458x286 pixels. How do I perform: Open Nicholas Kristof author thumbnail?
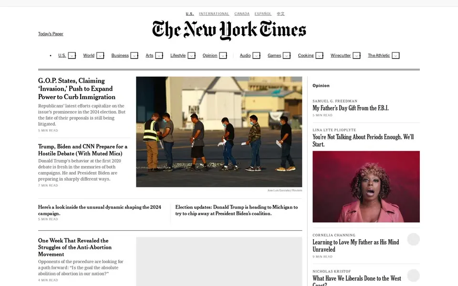tap(414, 276)
